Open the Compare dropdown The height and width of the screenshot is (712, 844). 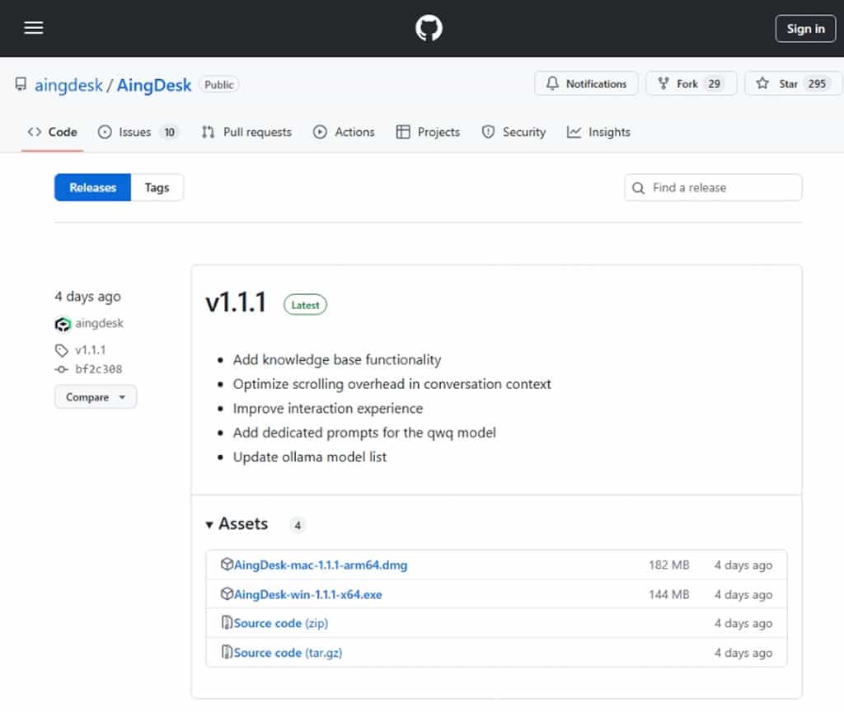[x=96, y=397]
